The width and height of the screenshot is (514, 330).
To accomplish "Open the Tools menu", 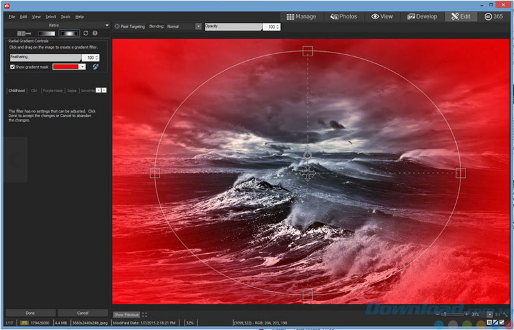I will [66, 17].
